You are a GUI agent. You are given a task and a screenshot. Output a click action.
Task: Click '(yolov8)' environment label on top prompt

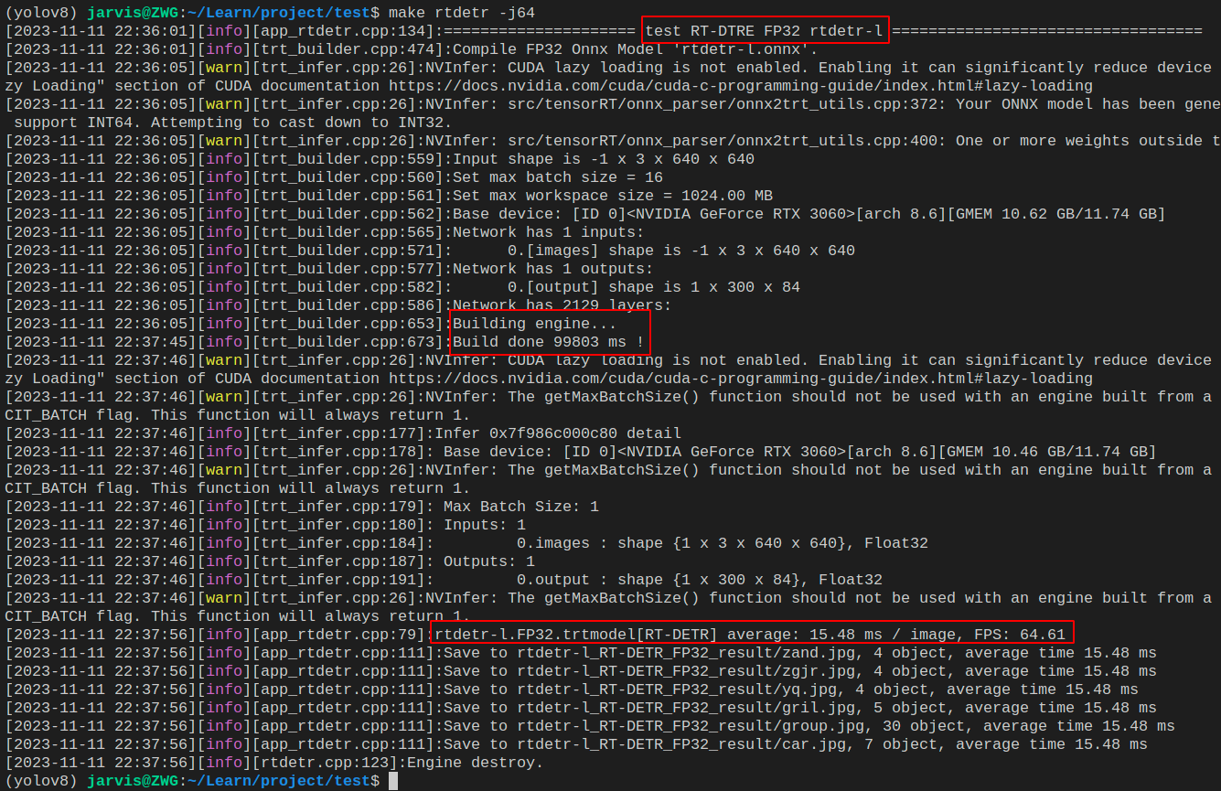(x=41, y=13)
